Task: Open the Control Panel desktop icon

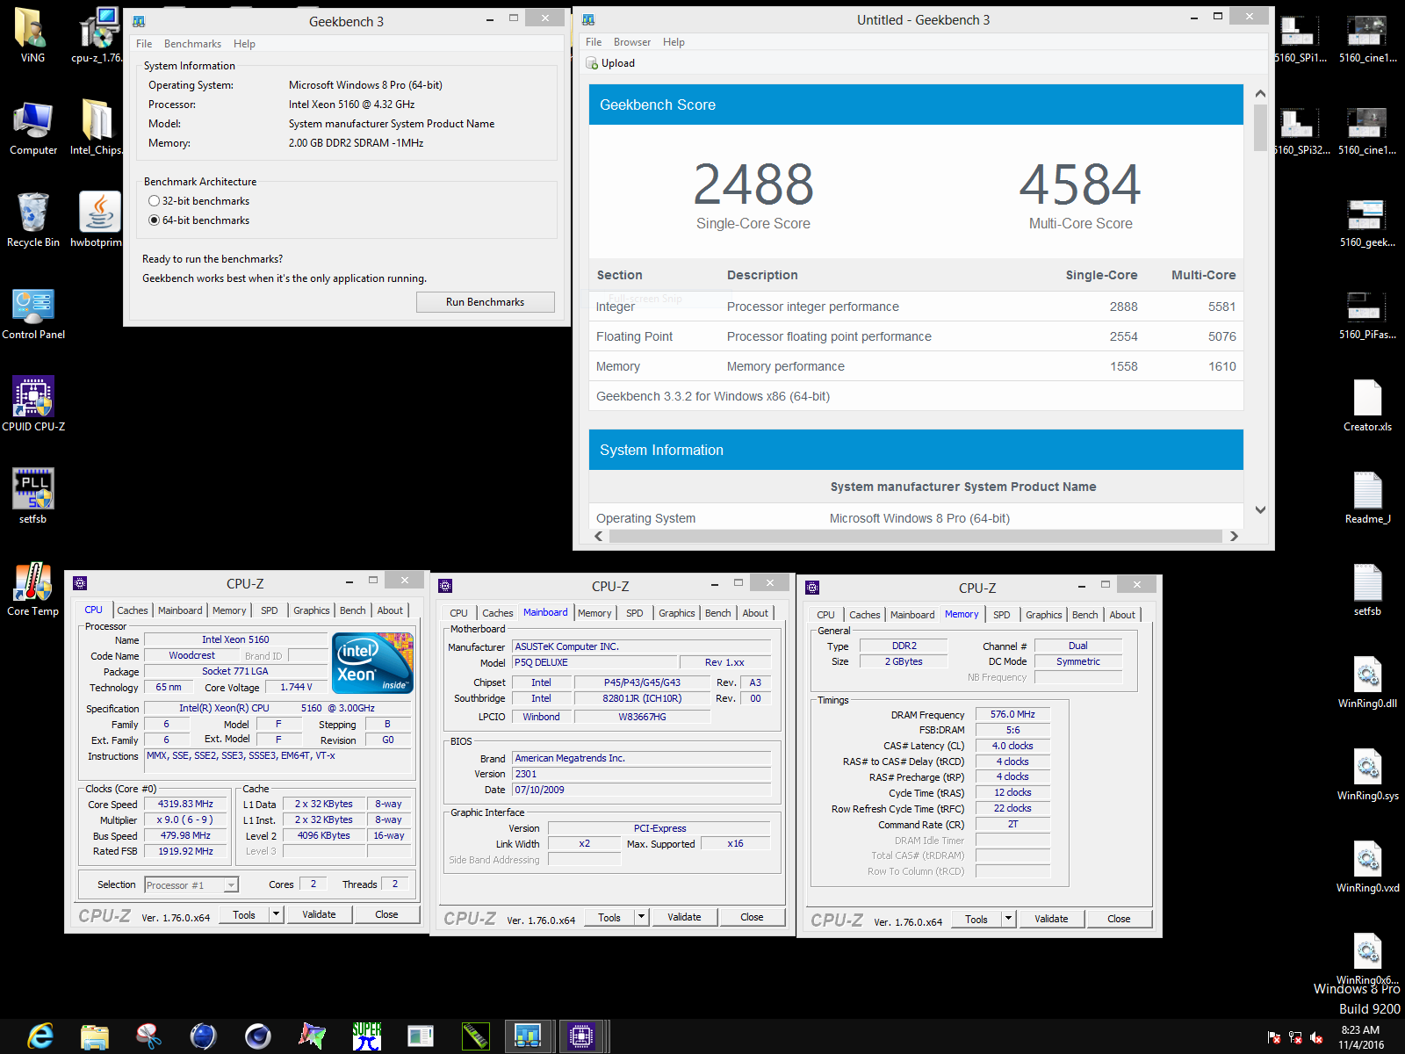Action: point(33,312)
